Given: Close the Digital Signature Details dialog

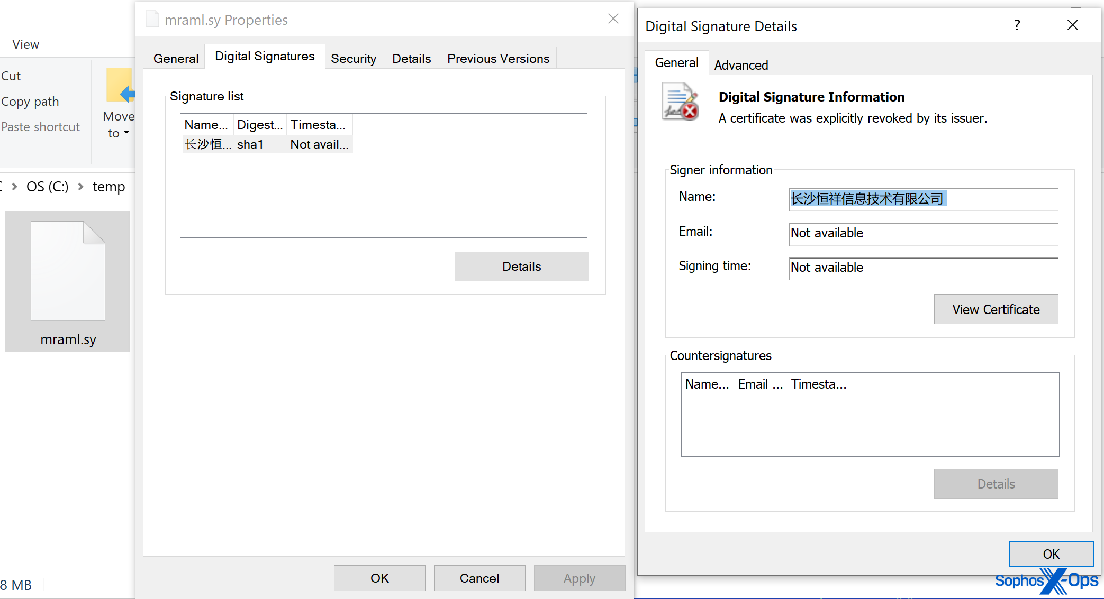Looking at the screenshot, I should (x=1073, y=25).
